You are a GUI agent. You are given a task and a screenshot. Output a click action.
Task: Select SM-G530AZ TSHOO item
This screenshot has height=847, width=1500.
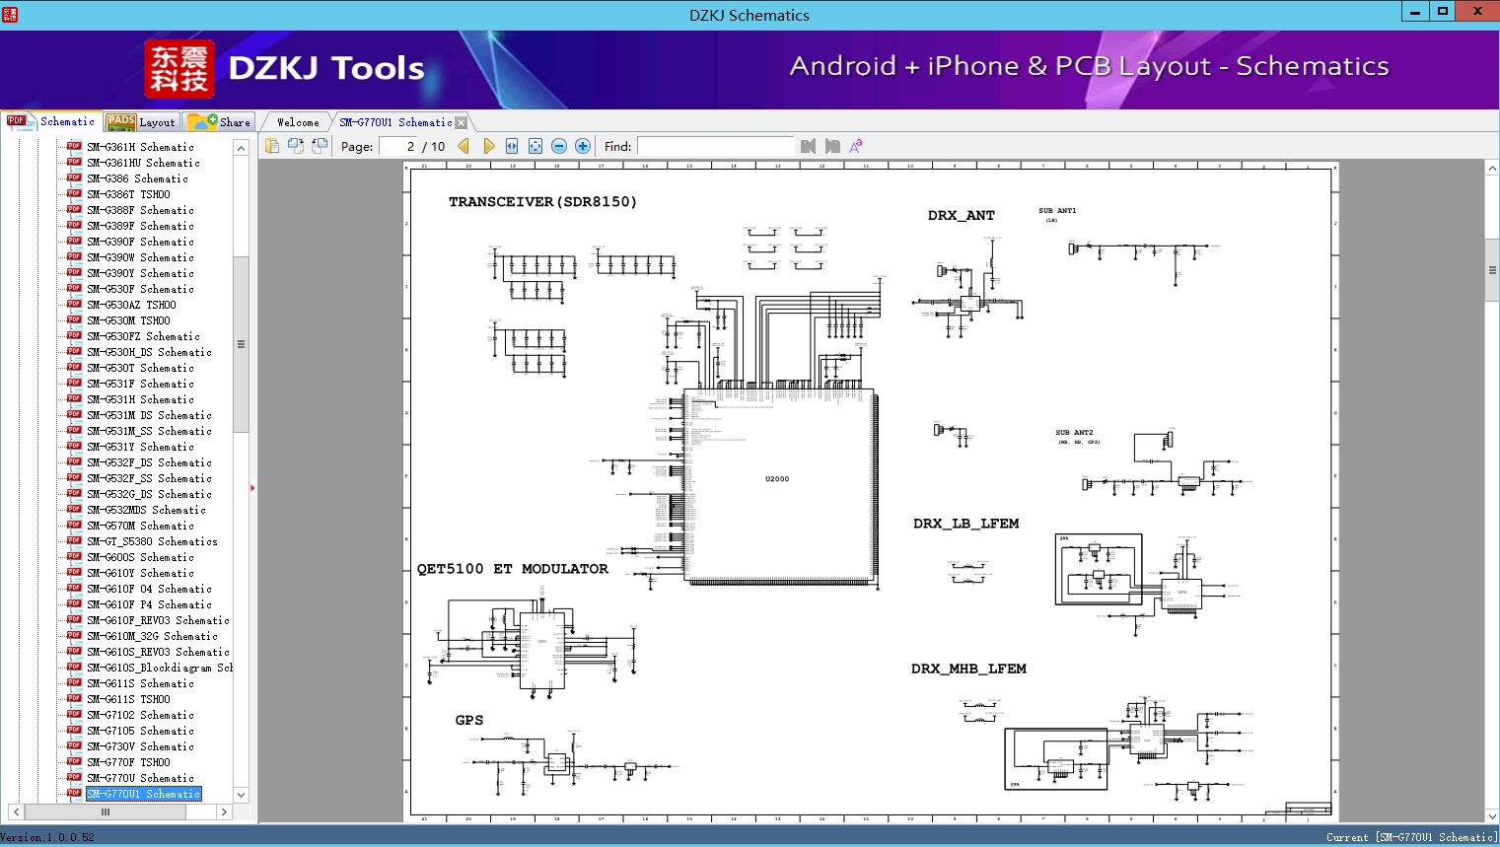131,305
